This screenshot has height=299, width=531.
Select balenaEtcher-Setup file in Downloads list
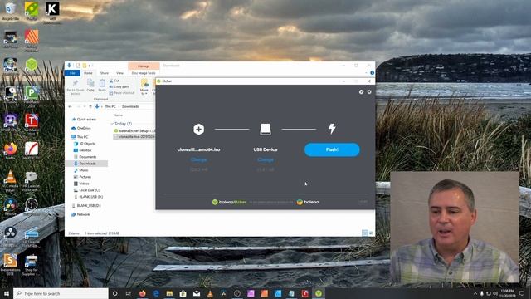point(134,130)
